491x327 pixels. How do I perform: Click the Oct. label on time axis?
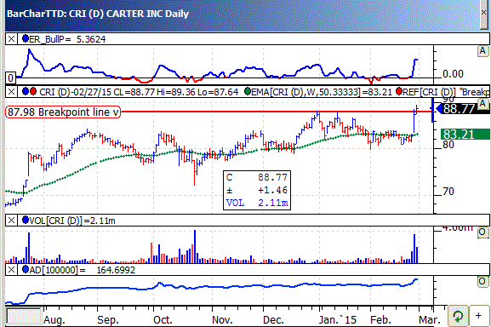[163, 320]
